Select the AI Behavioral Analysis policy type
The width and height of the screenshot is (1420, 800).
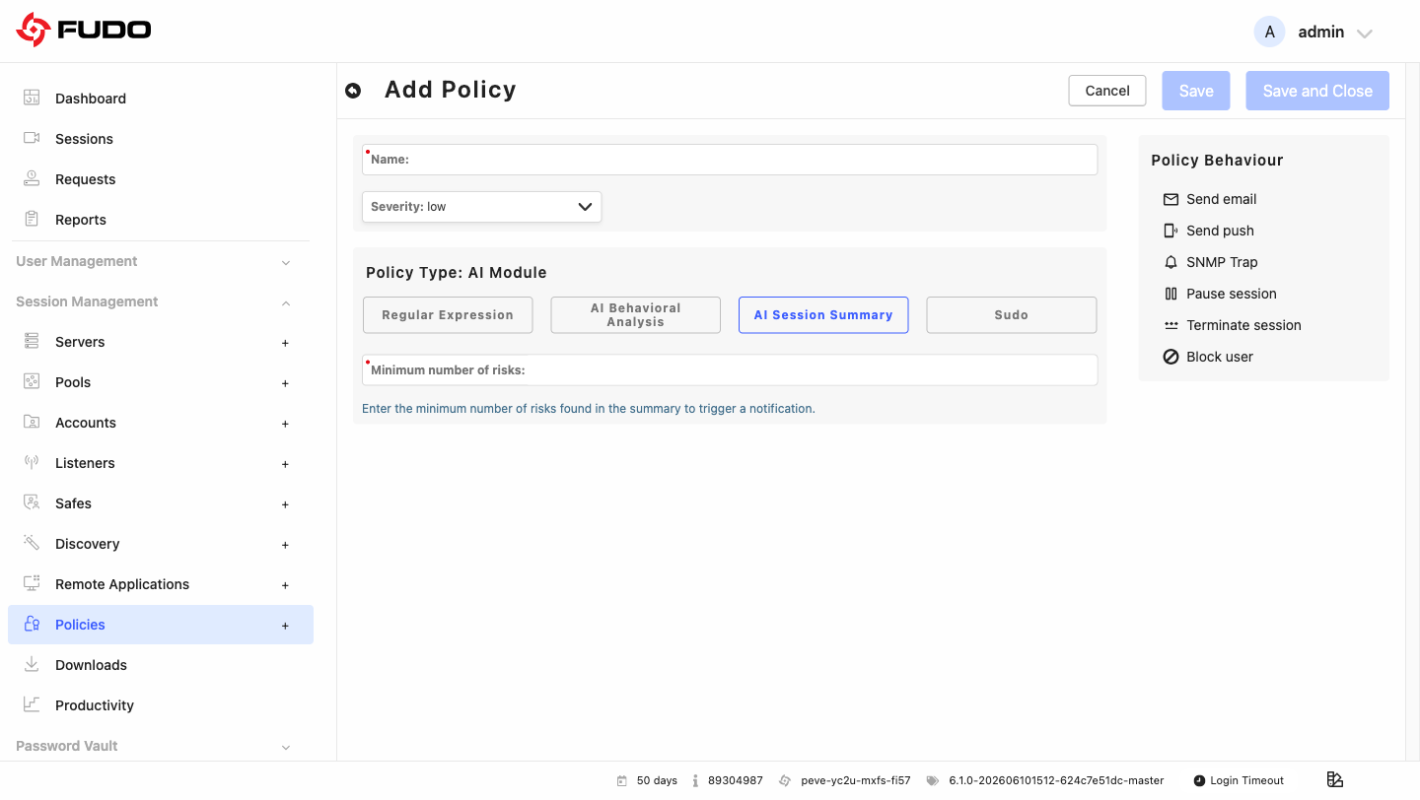tap(635, 315)
